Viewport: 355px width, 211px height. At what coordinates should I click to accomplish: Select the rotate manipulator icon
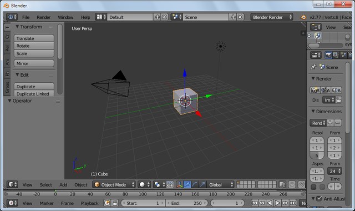(195, 184)
